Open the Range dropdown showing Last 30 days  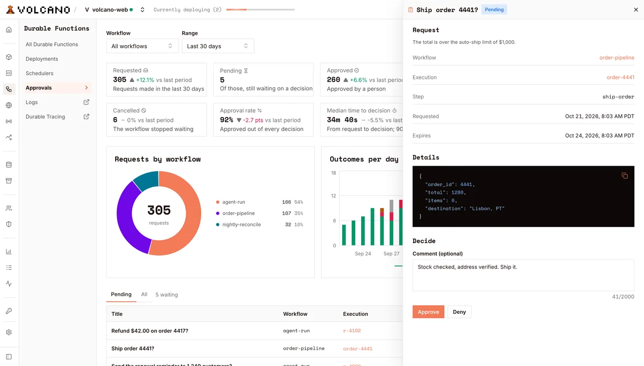[x=218, y=46]
